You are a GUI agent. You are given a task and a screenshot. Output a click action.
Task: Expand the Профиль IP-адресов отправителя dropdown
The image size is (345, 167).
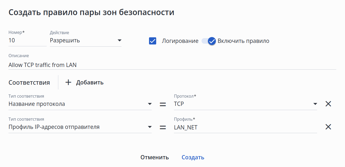tap(150, 127)
